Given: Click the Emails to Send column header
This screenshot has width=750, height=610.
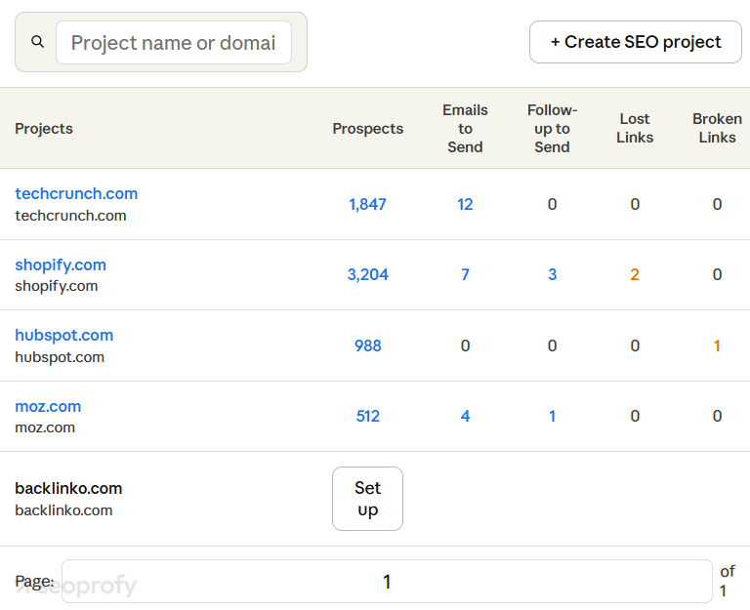Looking at the screenshot, I should coord(465,129).
